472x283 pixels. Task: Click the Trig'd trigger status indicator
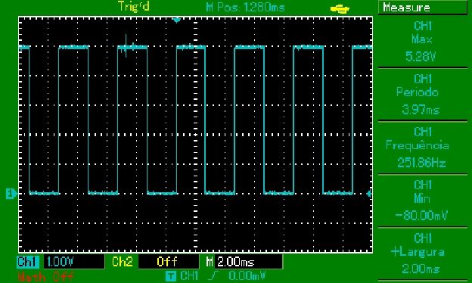(134, 6)
